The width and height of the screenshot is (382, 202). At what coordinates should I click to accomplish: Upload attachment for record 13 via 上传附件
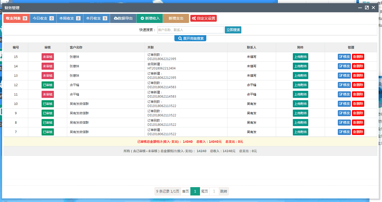pos(300,76)
